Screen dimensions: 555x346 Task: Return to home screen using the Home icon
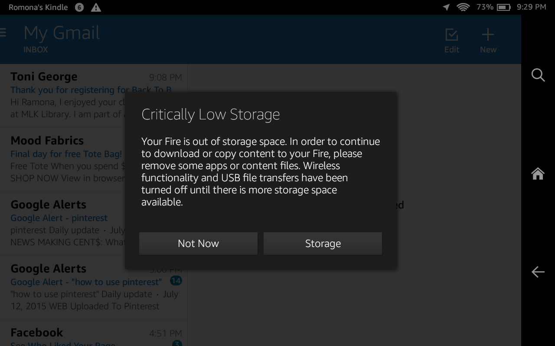click(x=538, y=173)
